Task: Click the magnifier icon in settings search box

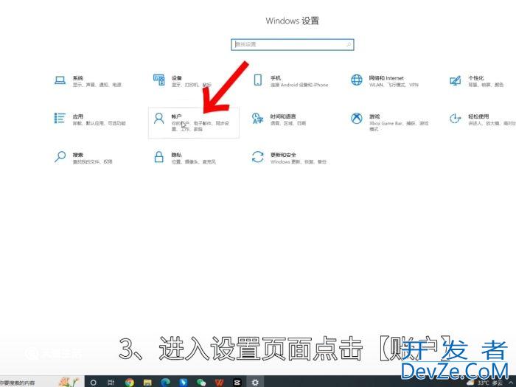Action: pos(349,44)
